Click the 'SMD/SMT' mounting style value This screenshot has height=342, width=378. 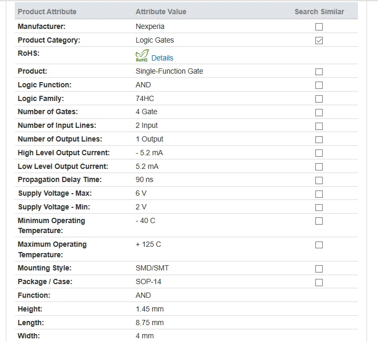click(x=152, y=268)
